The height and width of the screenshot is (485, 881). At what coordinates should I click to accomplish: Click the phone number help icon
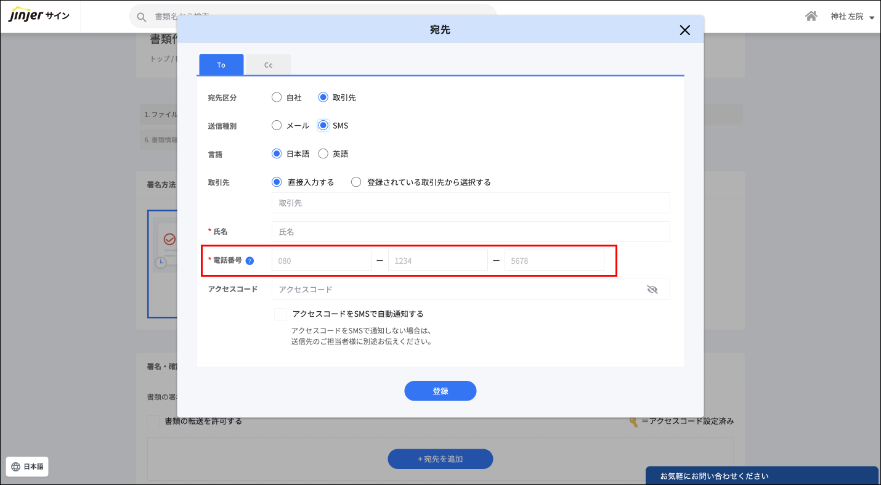coord(250,261)
